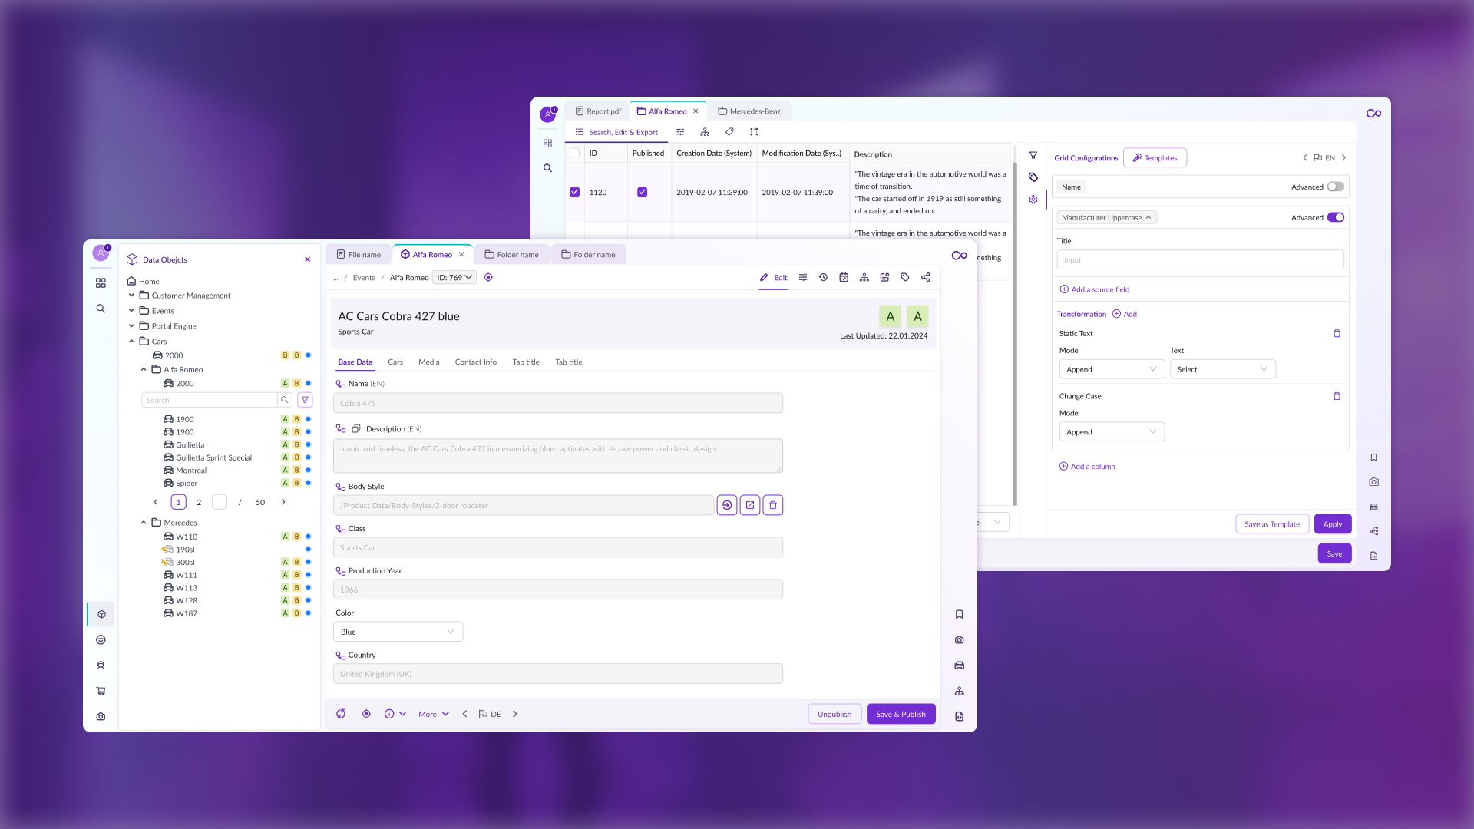Click the hierarchy/workflow icon next to Edit

point(864,277)
